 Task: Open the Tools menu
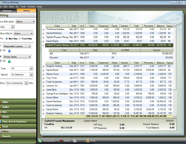pyautogui.click(x=23, y=7)
